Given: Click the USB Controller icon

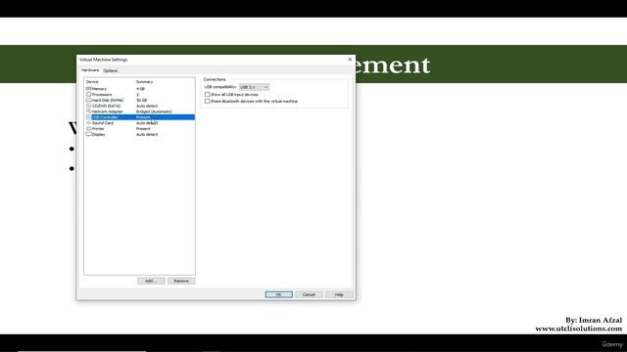Looking at the screenshot, I should pos(89,117).
